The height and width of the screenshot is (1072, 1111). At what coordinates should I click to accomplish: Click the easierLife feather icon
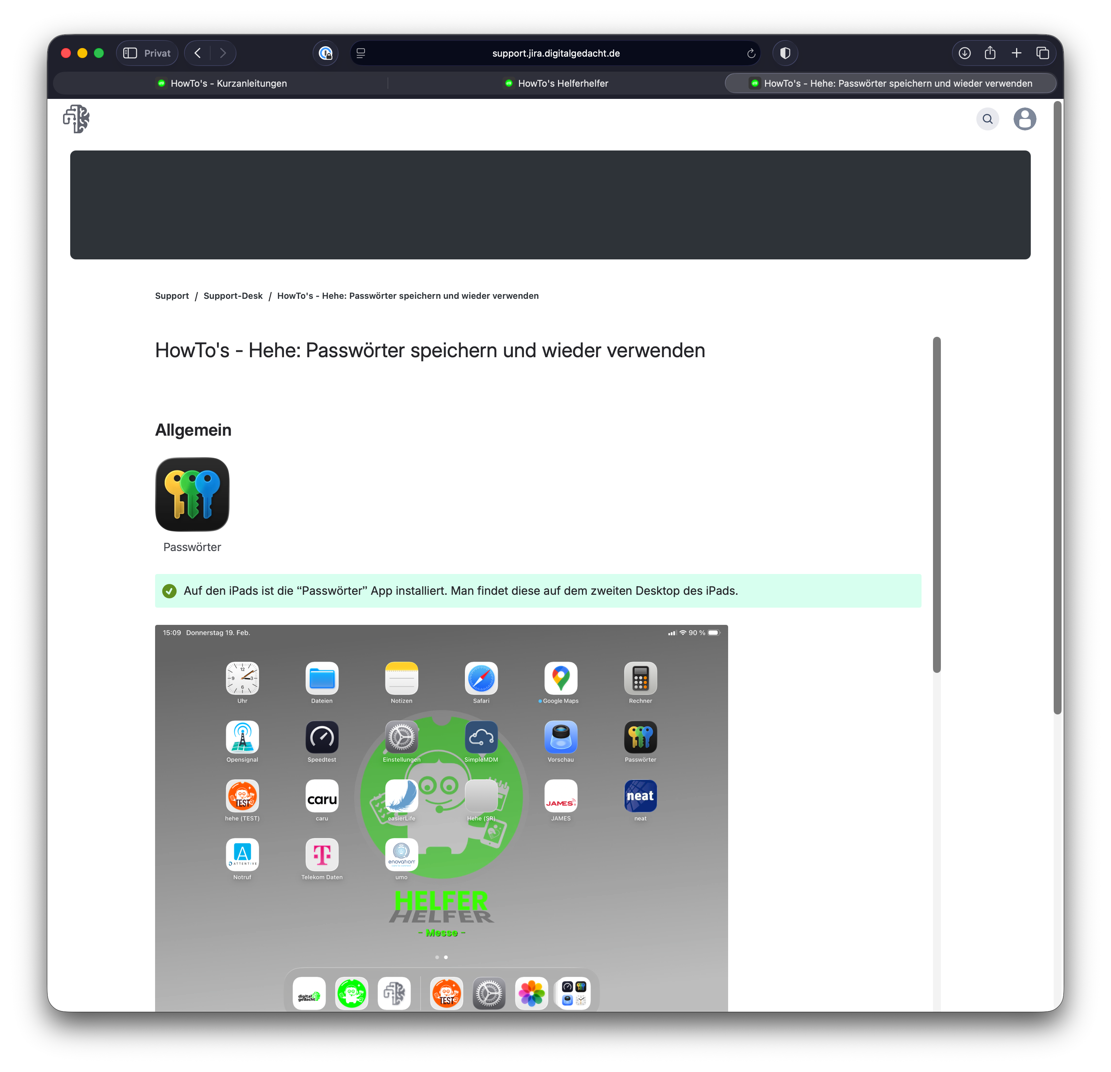click(x=402, y=796)
